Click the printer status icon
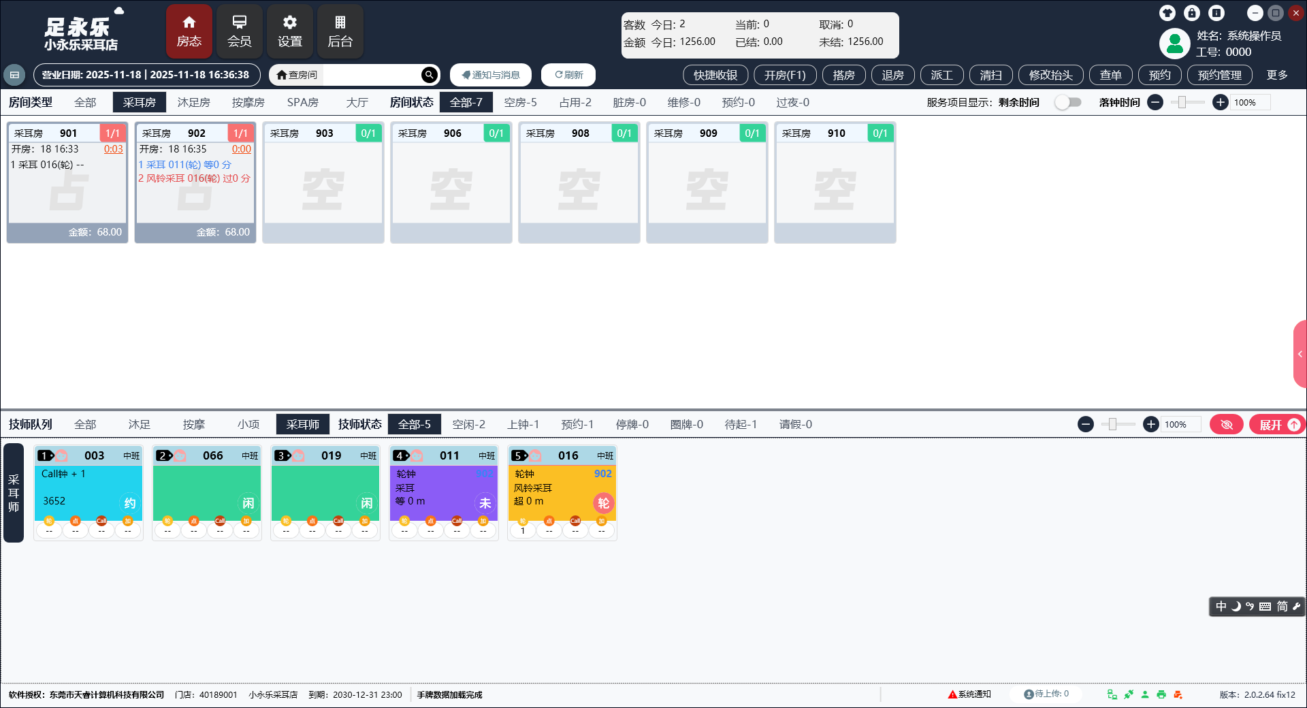Screen dimensions: 1307x708 click(x=1161, y=694)
